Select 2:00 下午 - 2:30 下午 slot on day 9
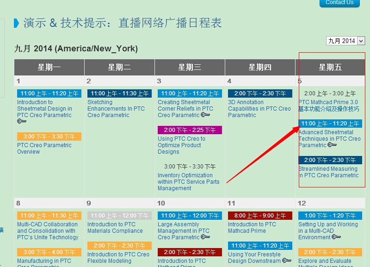 pyautogui.click(x=119, y=246)
